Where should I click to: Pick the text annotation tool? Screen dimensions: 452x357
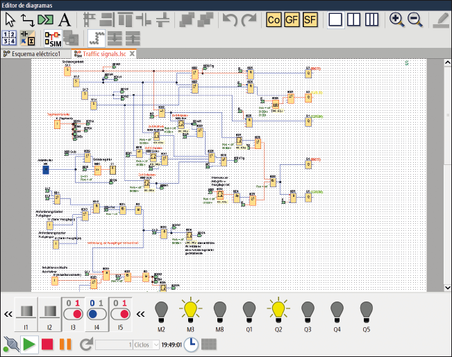[x=63, y=19]
